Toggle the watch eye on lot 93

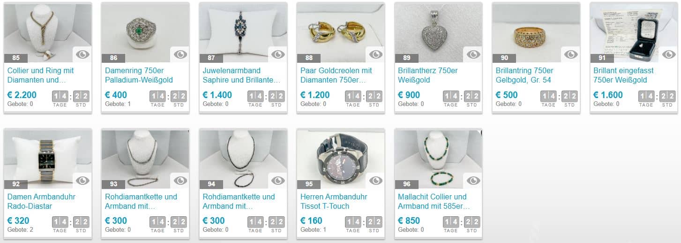(x=180, y=181)
